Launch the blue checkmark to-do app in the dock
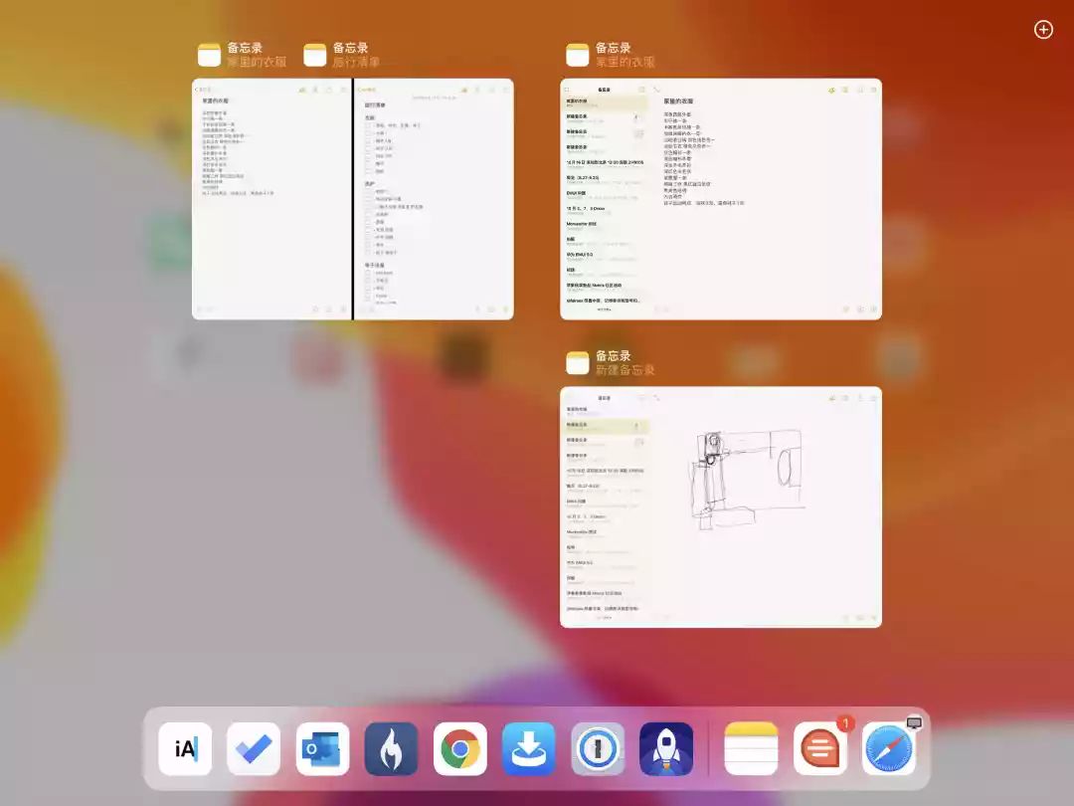The width and height of the screenshot is (1074, 806). (254, 748)
